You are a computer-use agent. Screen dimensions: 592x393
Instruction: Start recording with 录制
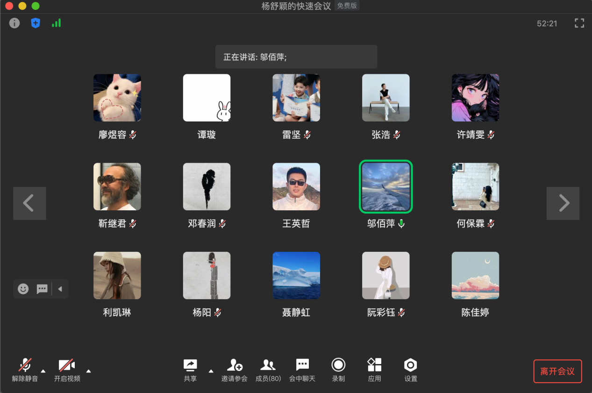click(338, 370)
